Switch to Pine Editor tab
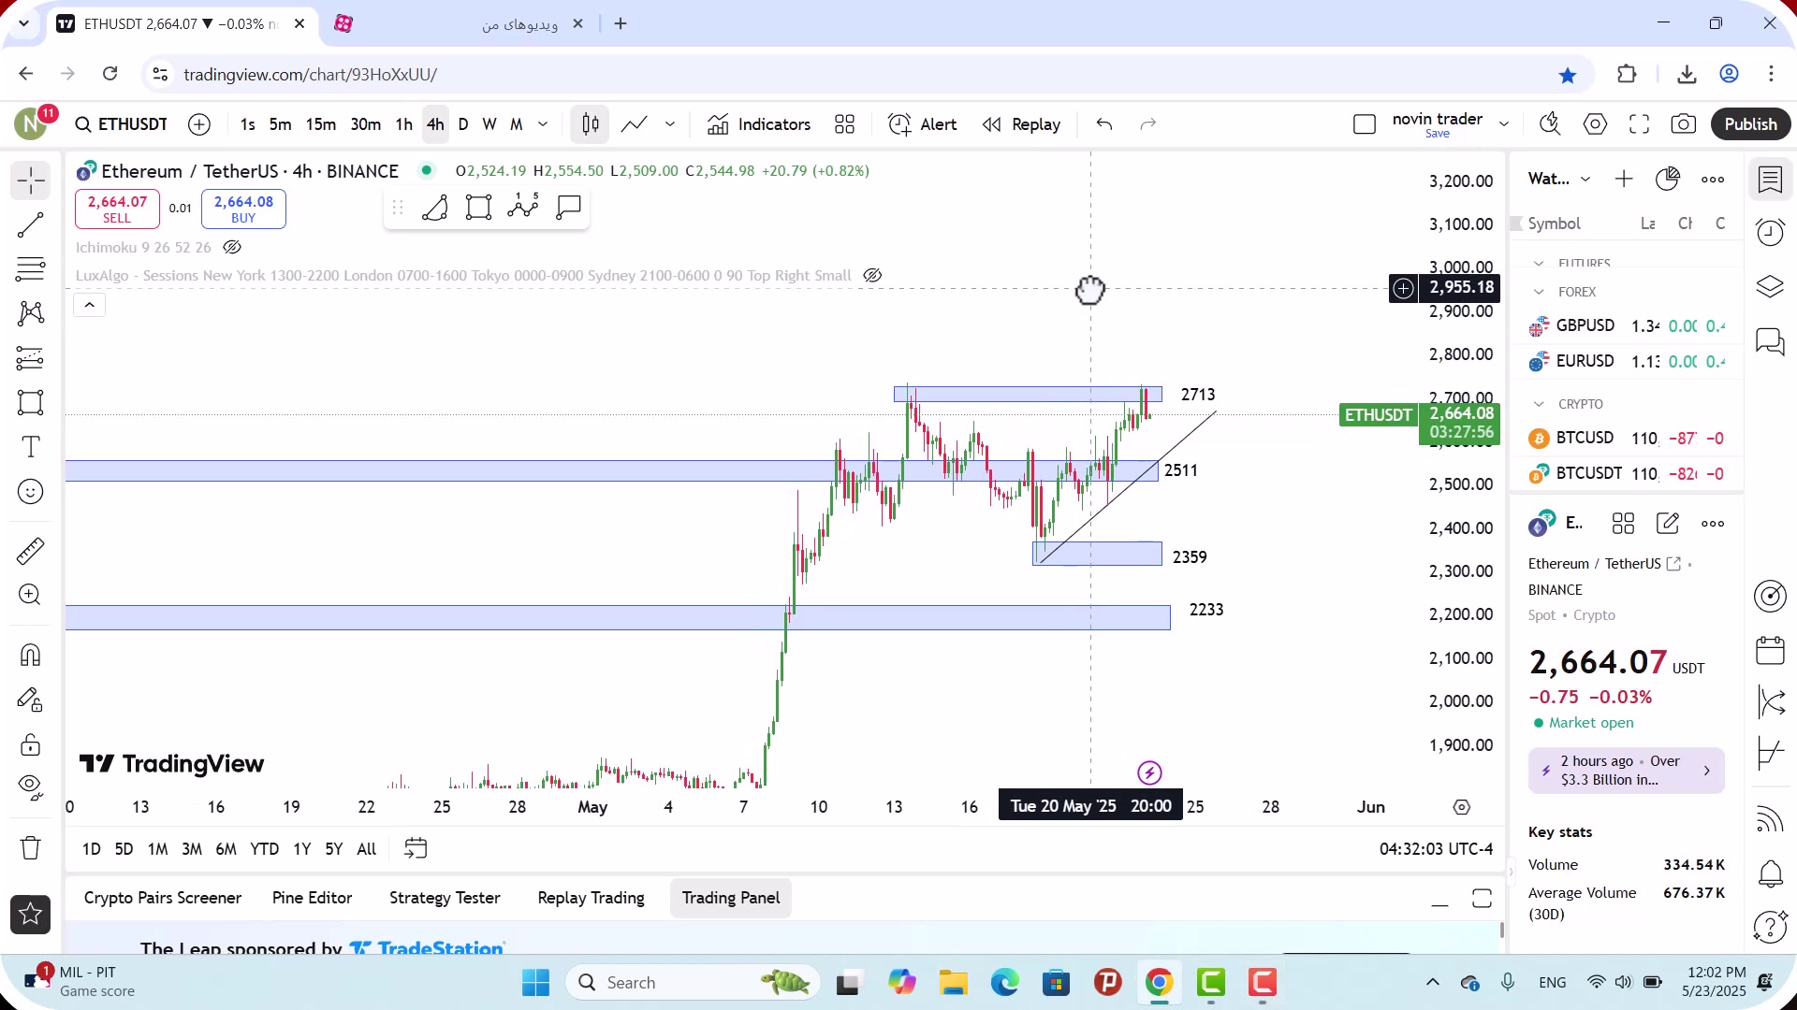 (312, 898)
